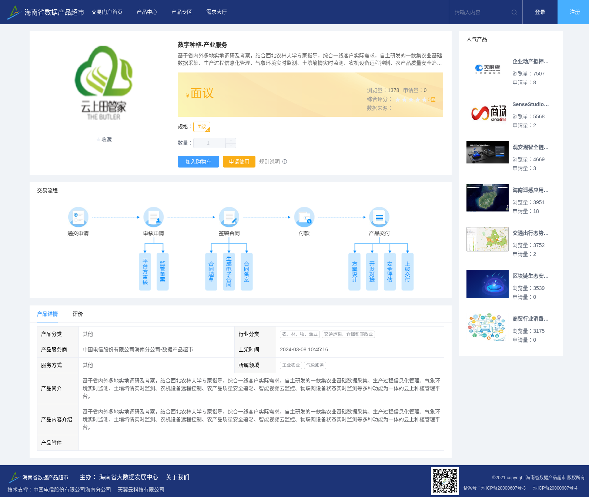Open the 商贸行业消费 product thumbnail

tap(488, 327)
